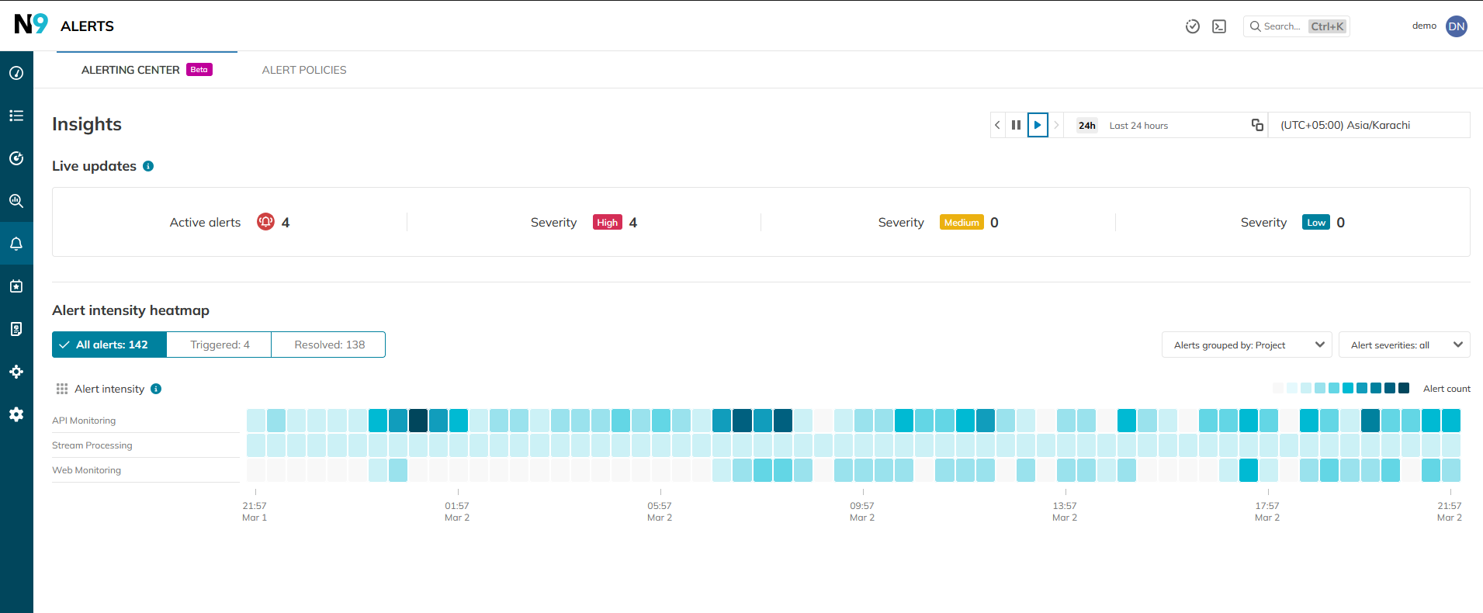1483x613 pixels.
Task: Switch heatmap filter to Triggered: 4
Action: coord(220,345)
